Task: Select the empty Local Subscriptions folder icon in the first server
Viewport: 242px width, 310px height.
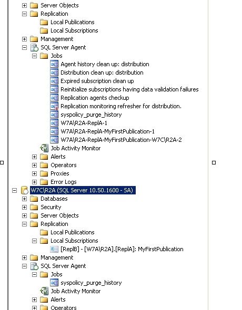Action: 44,30
